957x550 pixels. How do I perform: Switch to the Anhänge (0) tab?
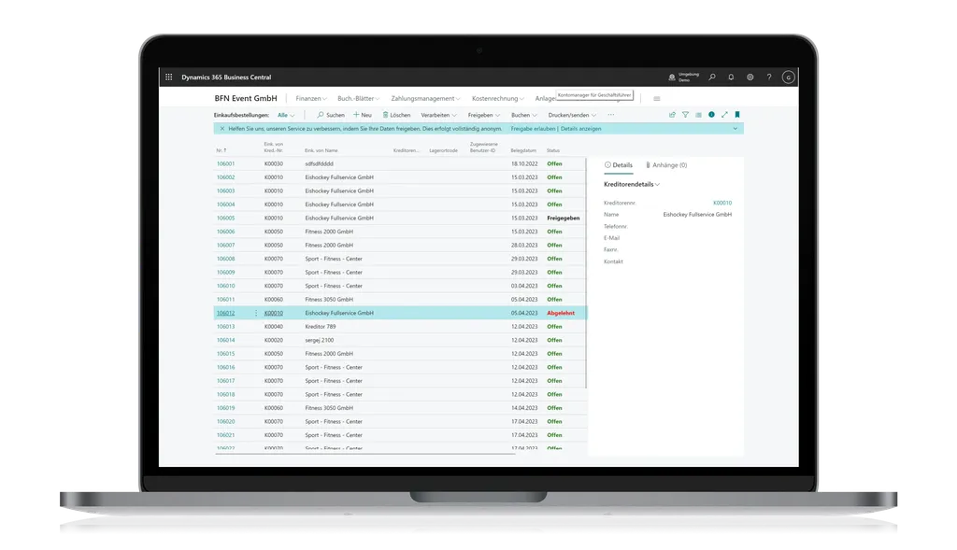tap(665, 165)
